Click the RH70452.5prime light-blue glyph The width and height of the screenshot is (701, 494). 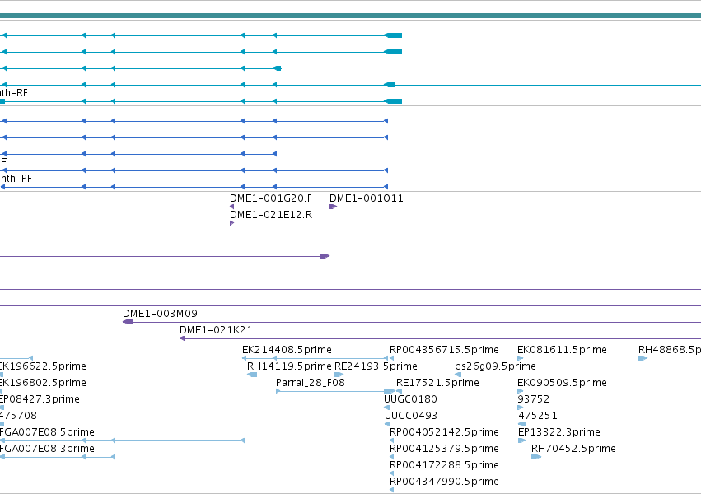(536, 457)
